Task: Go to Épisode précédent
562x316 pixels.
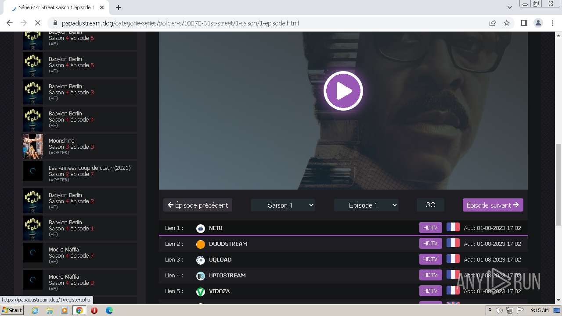Action: click(198, 205)
